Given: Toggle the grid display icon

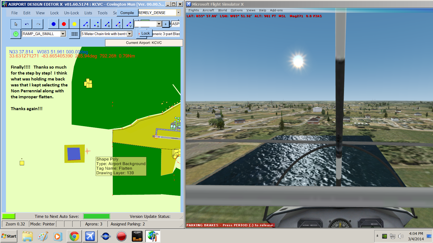Looking at the screenshot, I should (74, 34).
